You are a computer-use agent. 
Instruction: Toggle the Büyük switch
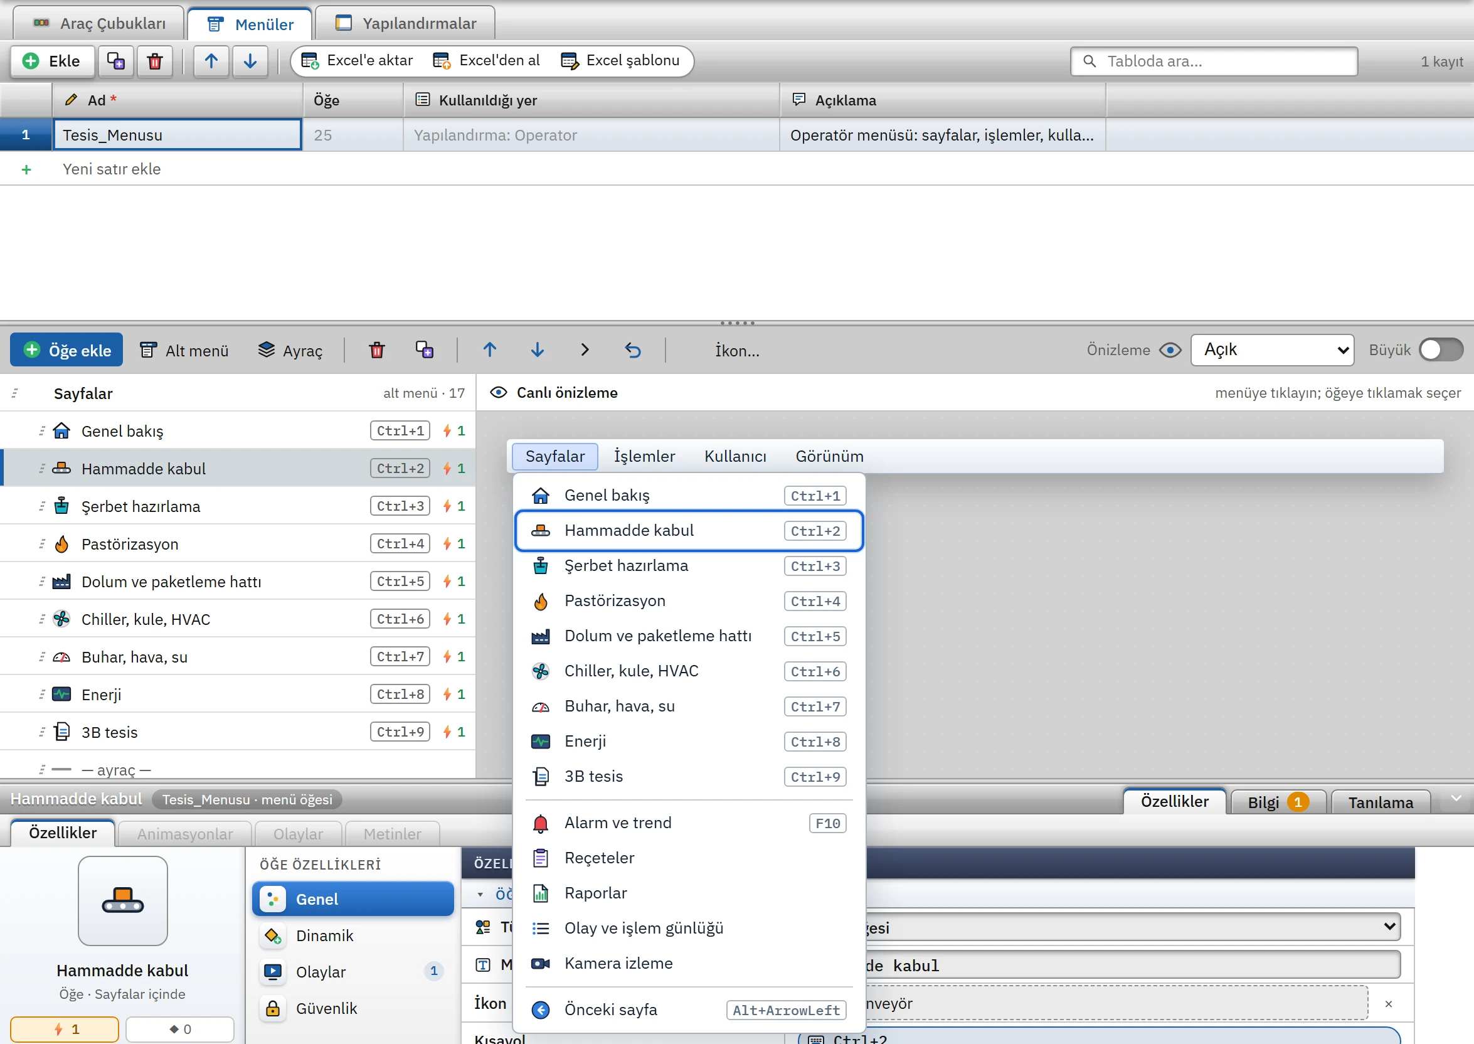pos(1441,350)
